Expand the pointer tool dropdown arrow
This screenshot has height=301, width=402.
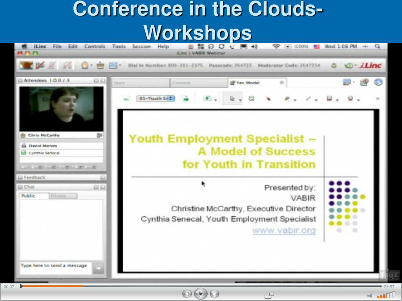point(240,100)
